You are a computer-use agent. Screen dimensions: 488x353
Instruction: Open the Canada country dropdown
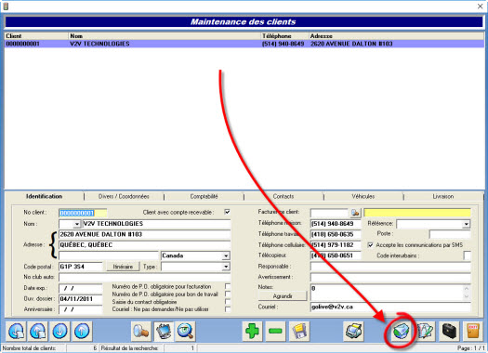coord(226,256)
